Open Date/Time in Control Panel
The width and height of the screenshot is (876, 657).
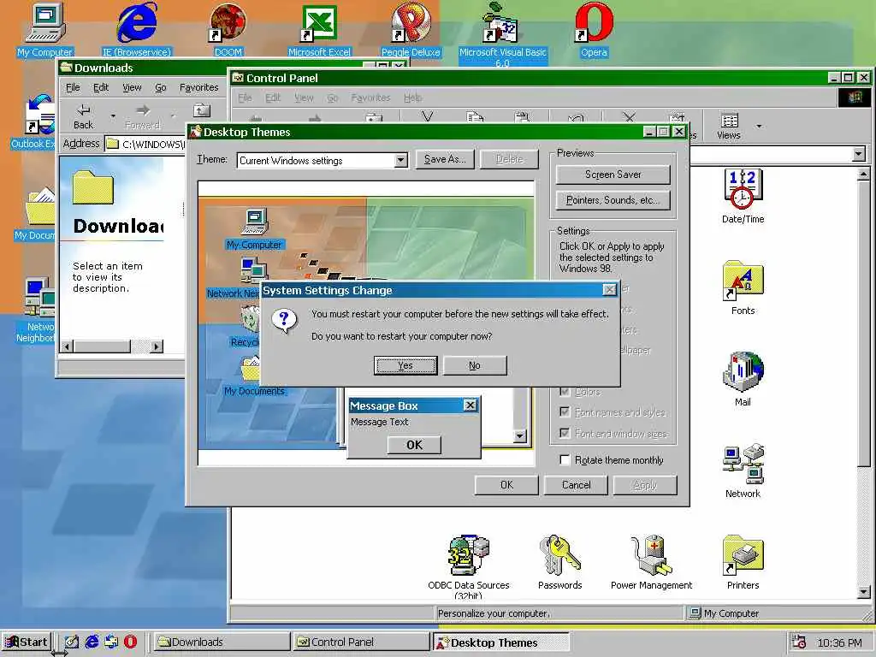(743, 197)
